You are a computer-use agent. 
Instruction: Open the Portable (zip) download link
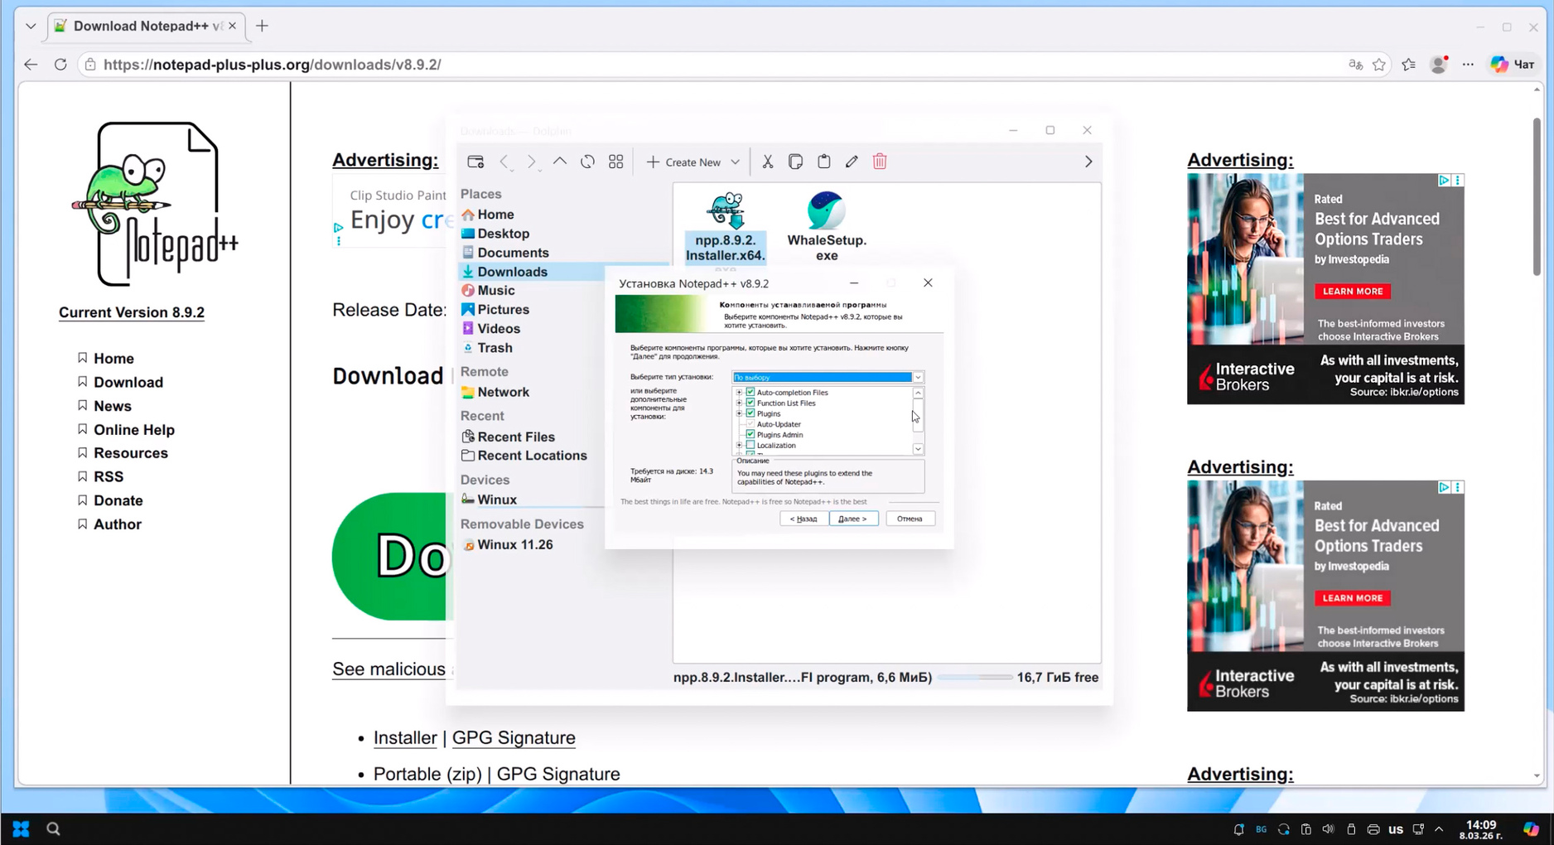[x=427, y=774]
